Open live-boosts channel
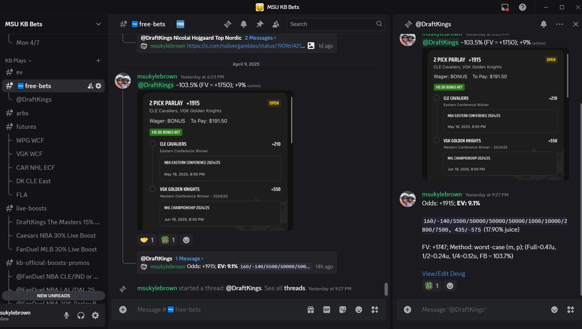 click(x=54, y=208)
